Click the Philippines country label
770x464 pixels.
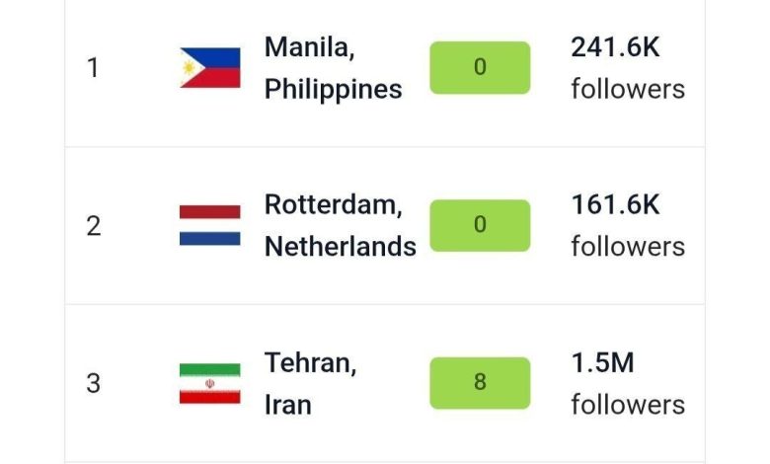[333, 89]
